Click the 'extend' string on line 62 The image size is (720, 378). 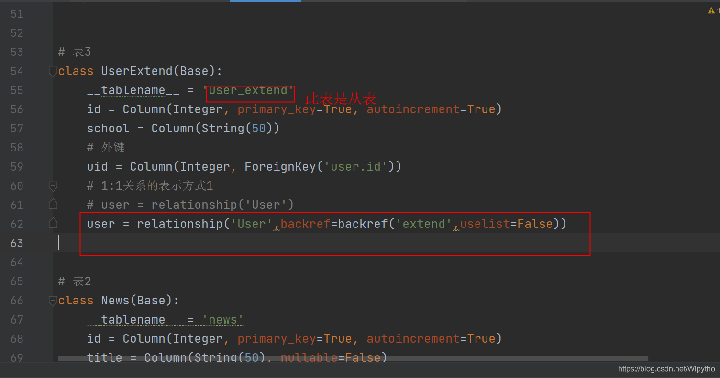coord(424,224)
